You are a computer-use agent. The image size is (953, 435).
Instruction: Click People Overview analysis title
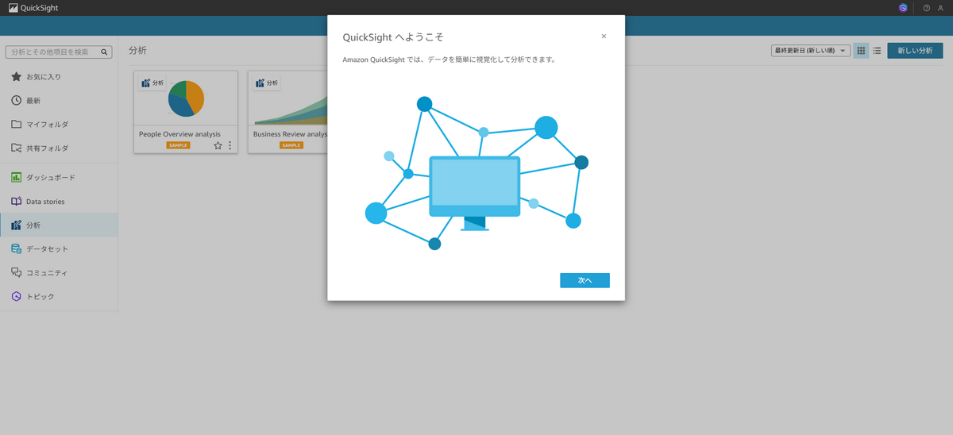179,134
